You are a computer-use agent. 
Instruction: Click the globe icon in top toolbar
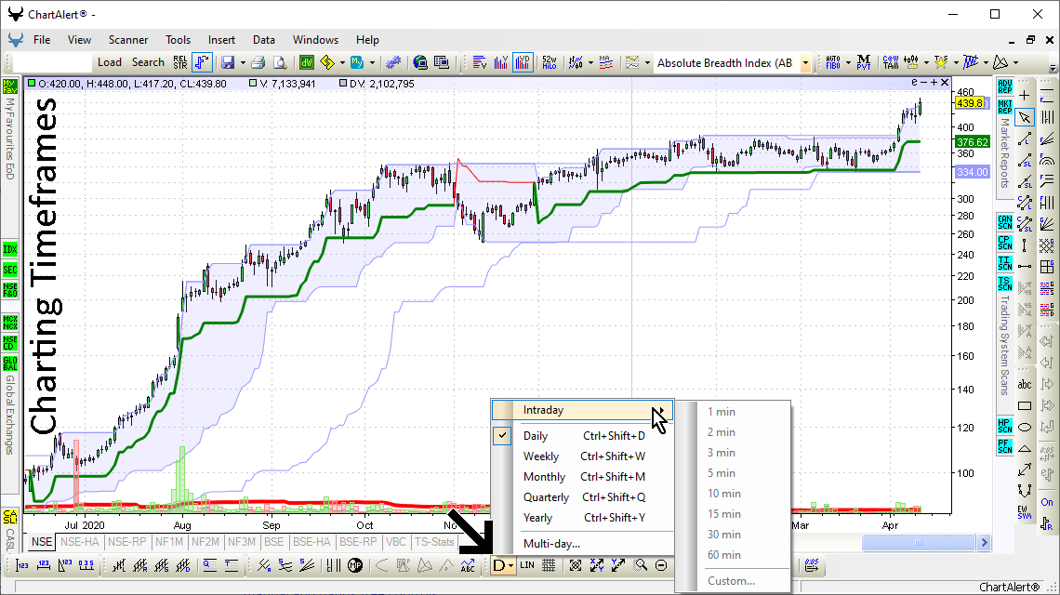pyautogui.click(x=419, y=62)
